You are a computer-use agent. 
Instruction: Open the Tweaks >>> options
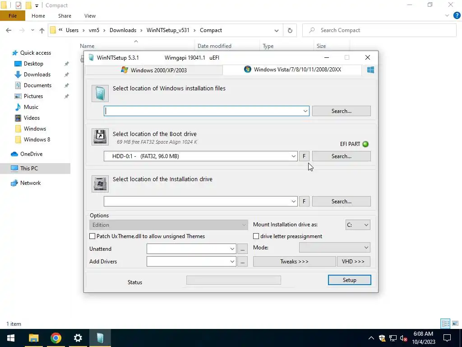coord(294,262)
